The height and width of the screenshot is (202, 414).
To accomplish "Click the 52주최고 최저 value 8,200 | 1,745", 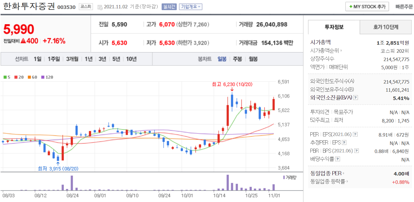I will pyautogui.click(x=396, y=121).
